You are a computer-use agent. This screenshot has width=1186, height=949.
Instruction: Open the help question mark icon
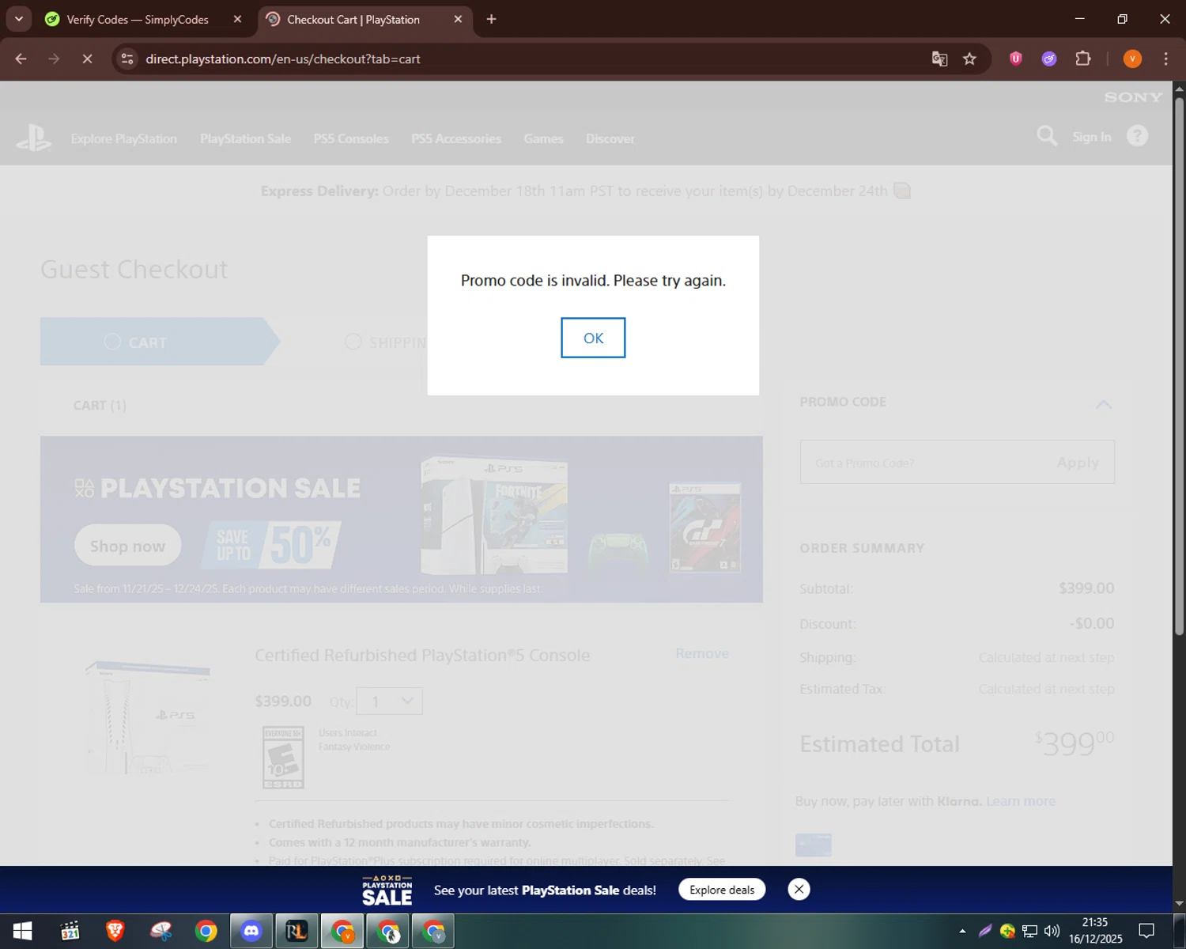pyautogui.click(x=1137, y=136)
